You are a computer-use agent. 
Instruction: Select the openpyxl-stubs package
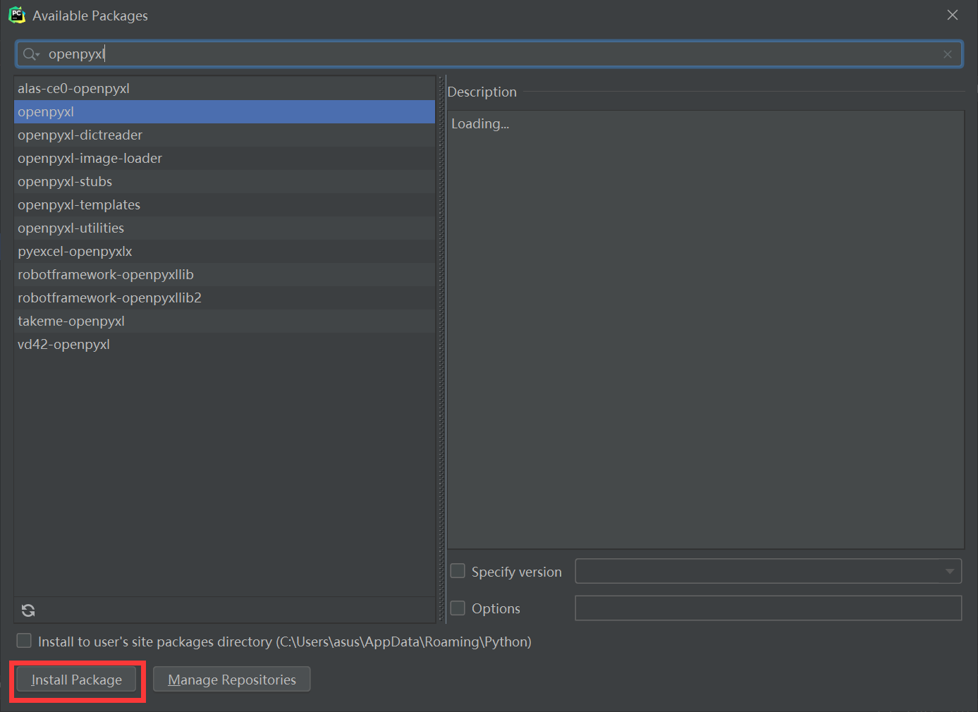pyautogui.click(x=225, y=181)
